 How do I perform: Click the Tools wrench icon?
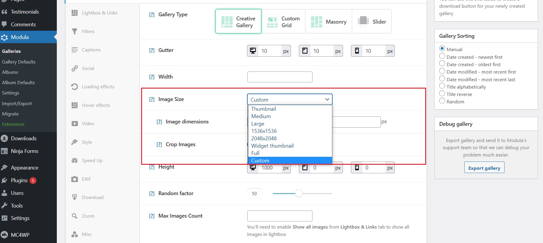[4, 206]
